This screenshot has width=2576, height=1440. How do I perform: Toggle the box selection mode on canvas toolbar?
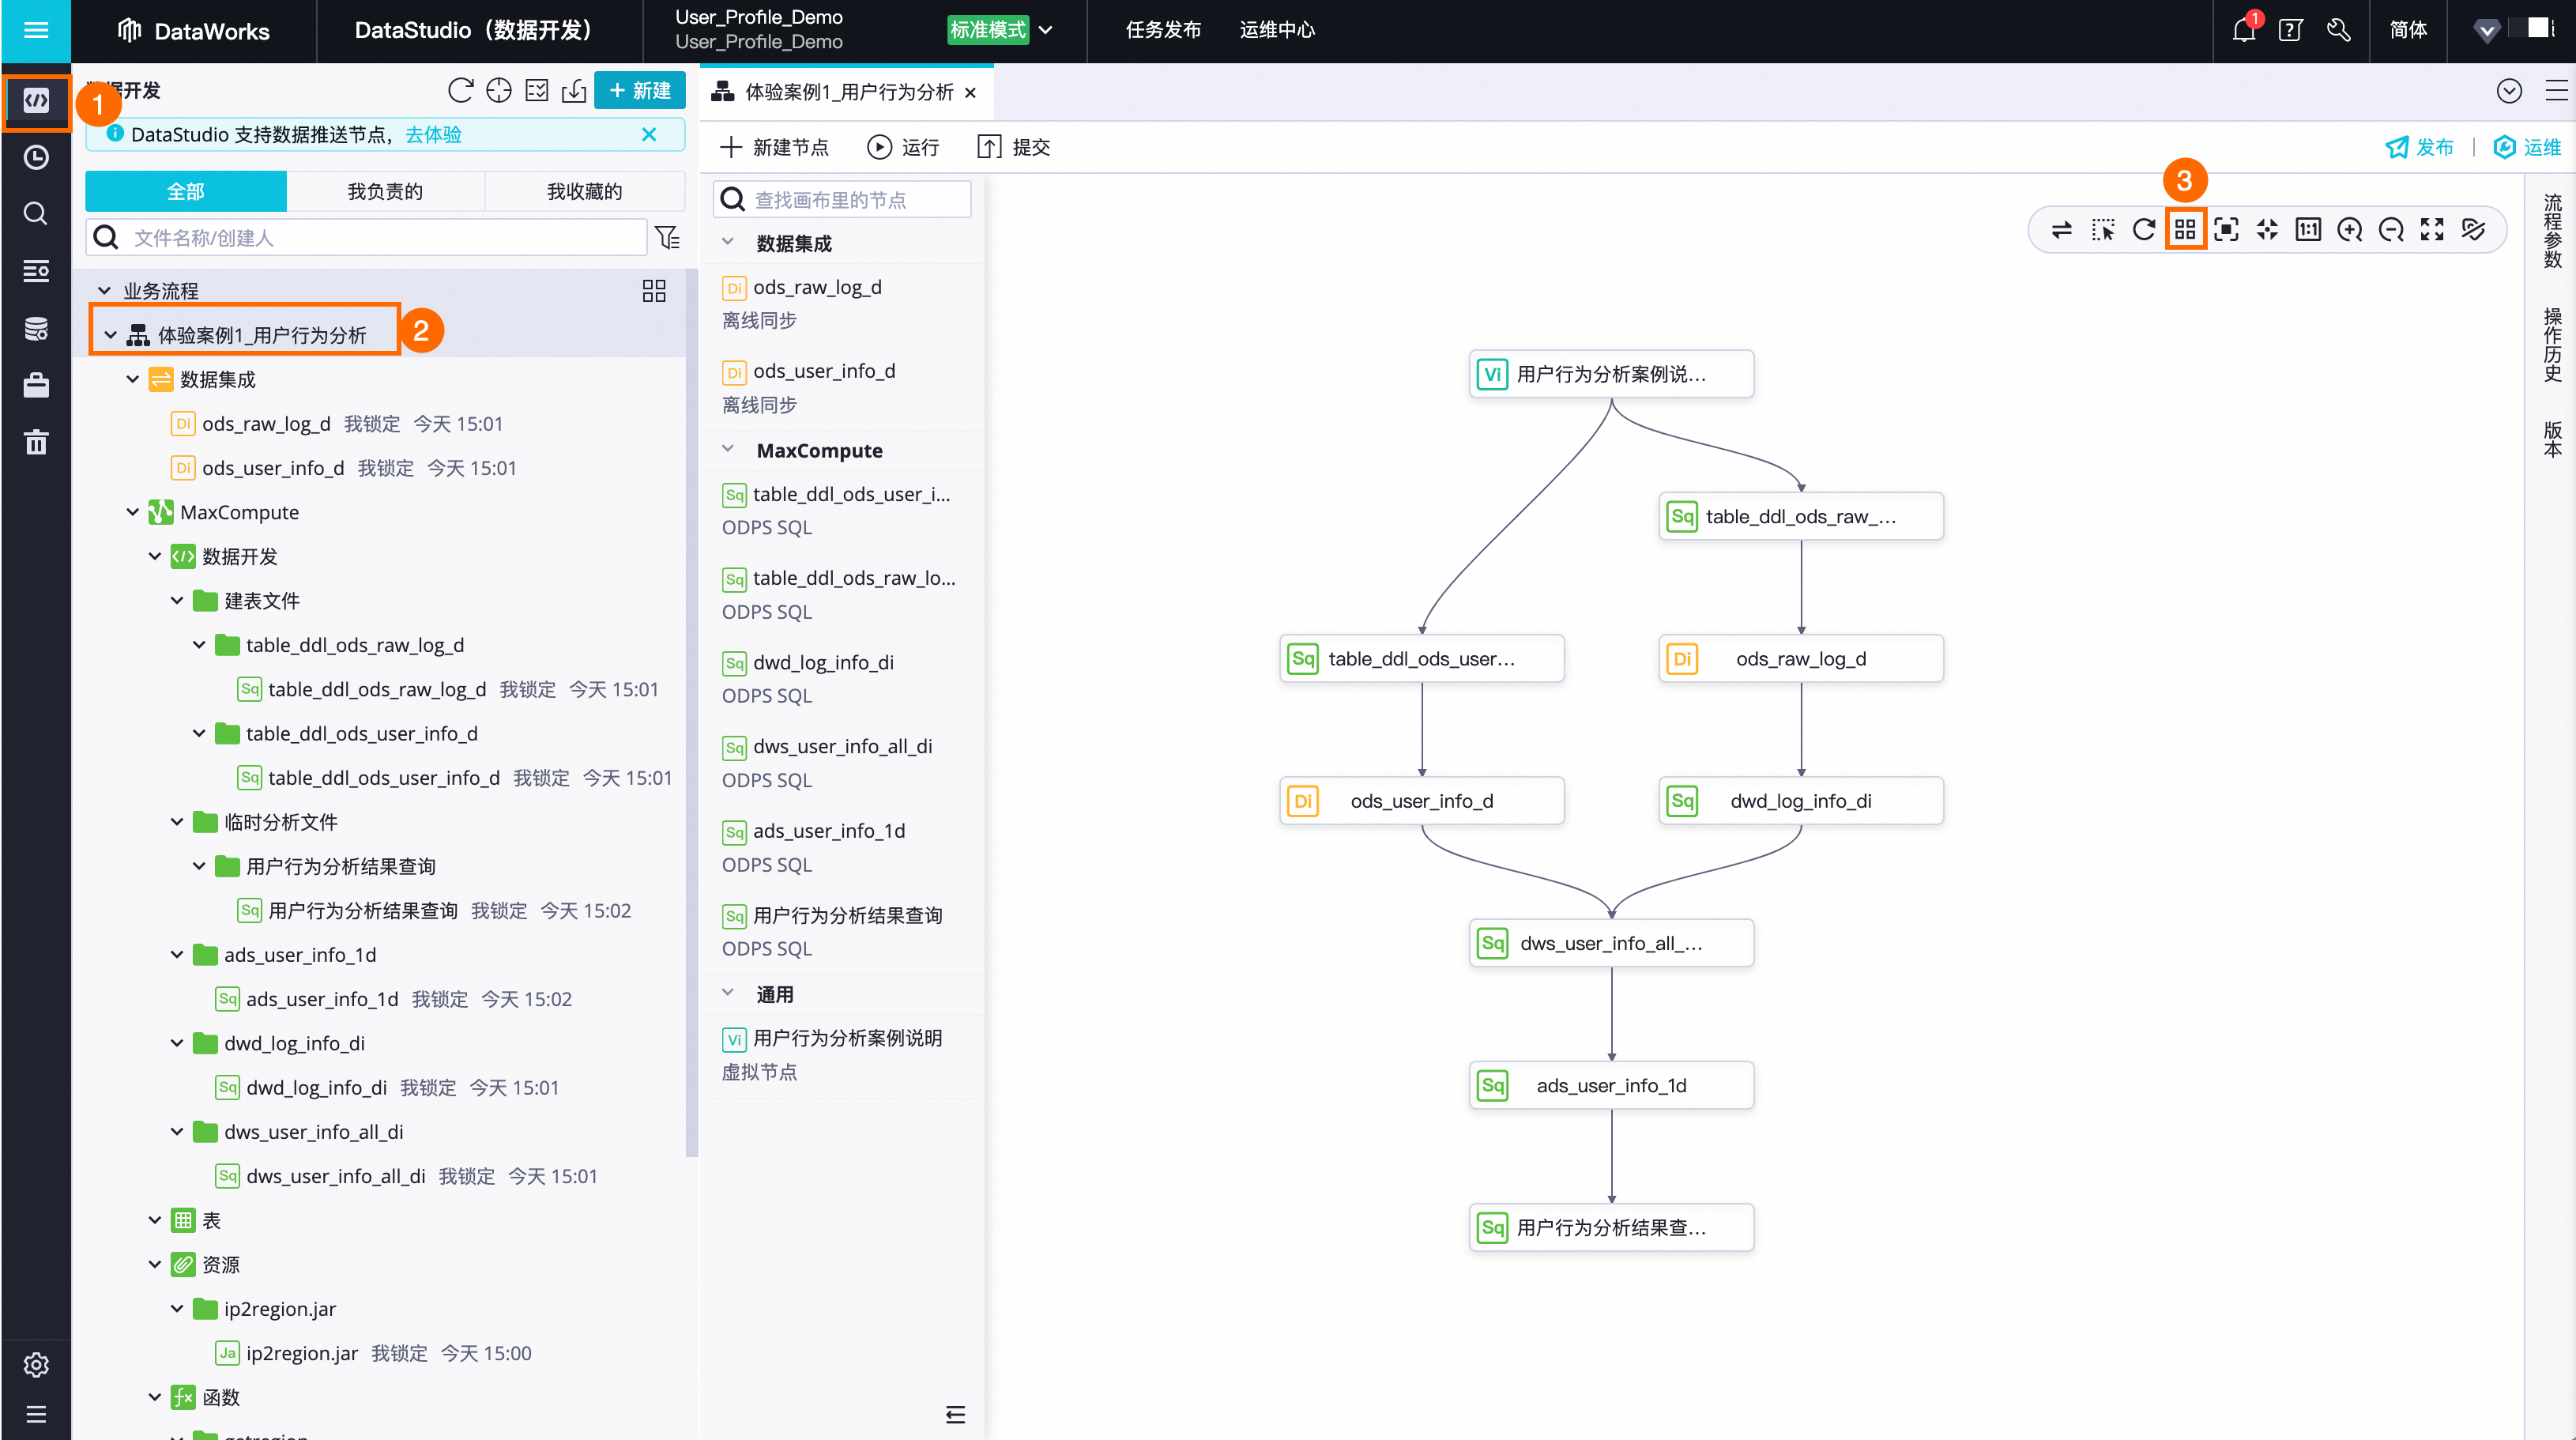[2104, 229]
